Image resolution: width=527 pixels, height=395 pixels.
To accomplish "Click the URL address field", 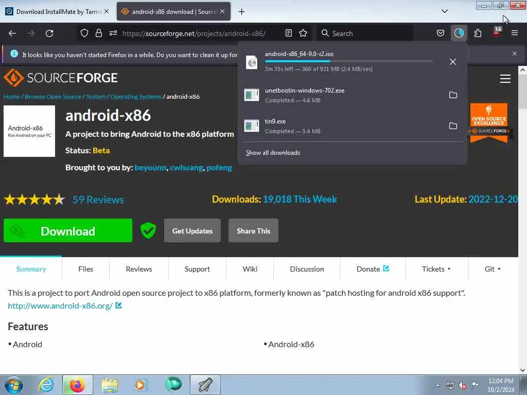I will [x=194, y=33].
